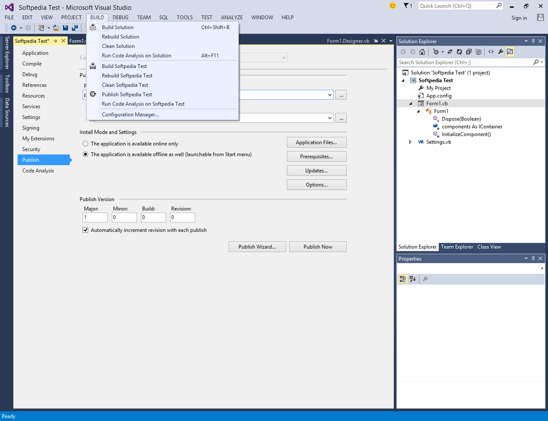Open Solution Explorer window options dropdown

[526, 41]
